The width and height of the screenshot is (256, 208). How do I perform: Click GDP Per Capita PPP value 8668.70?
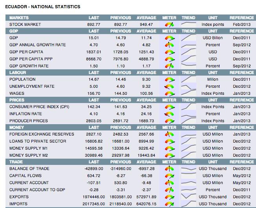click(94, 59)
